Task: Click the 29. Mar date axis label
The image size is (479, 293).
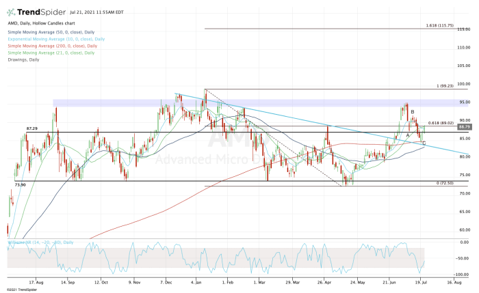Action: (x=293, y=283)
